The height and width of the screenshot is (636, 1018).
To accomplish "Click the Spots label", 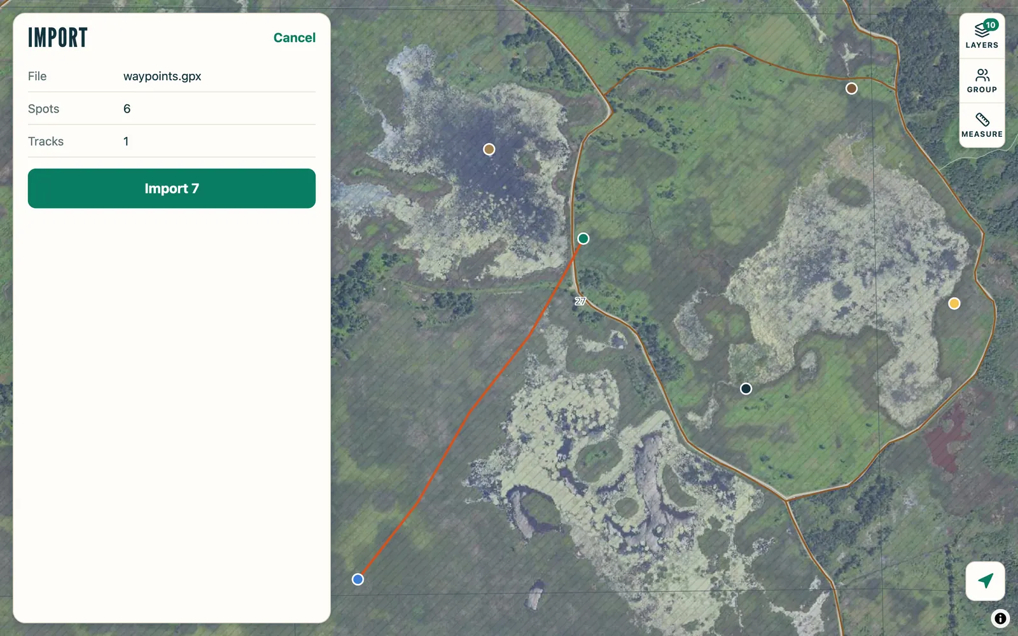I will 43,109.
